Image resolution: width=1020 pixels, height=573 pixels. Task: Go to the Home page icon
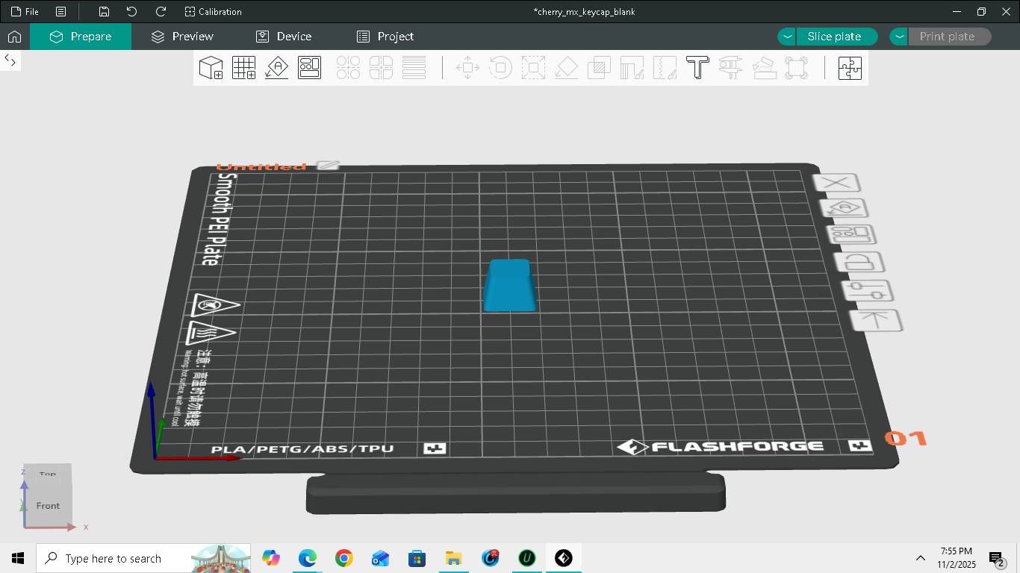pyautogui.click(x=14, y=37)
